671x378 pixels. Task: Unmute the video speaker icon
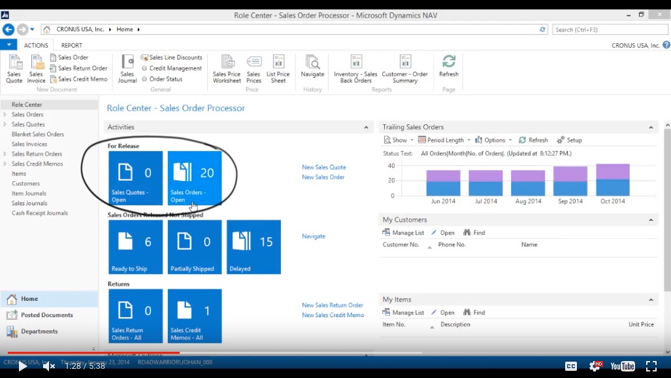tap(49, 366)
